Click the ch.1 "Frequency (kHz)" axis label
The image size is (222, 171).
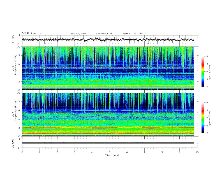click(x=15, y=64)
